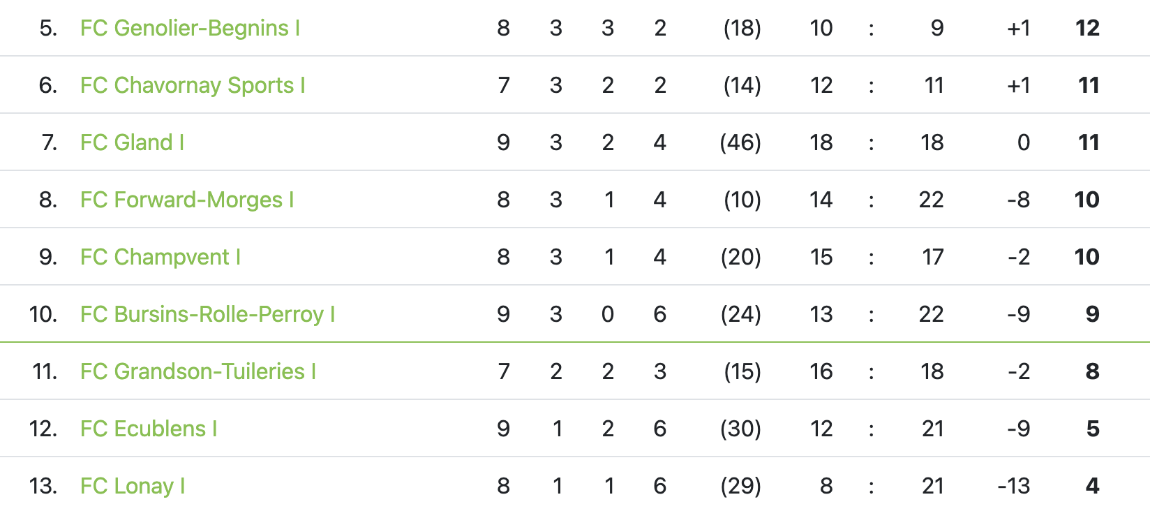Click the bold 10 points for FC Champvent
The width and height of the screenshot is (1150, 511).
(x=1086, y=257)
